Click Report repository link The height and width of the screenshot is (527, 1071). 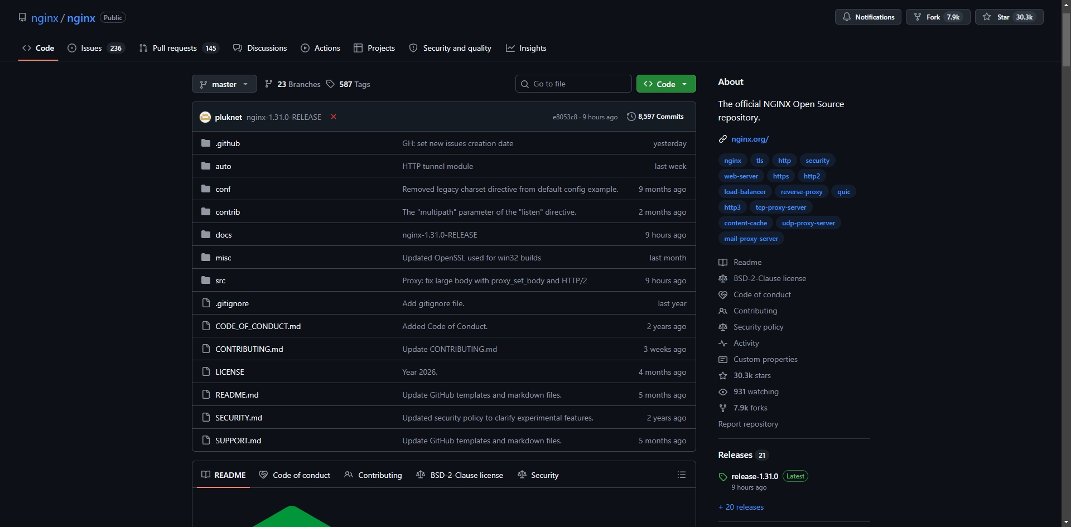[x=748, y=424]
